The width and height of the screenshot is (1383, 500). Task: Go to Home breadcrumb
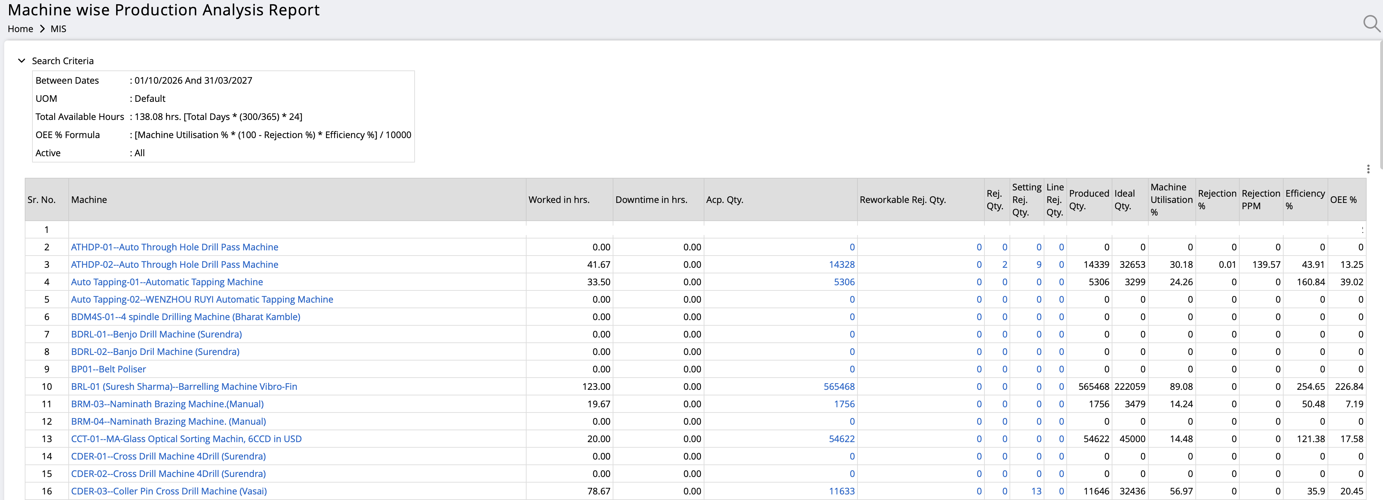click(21, 29)
